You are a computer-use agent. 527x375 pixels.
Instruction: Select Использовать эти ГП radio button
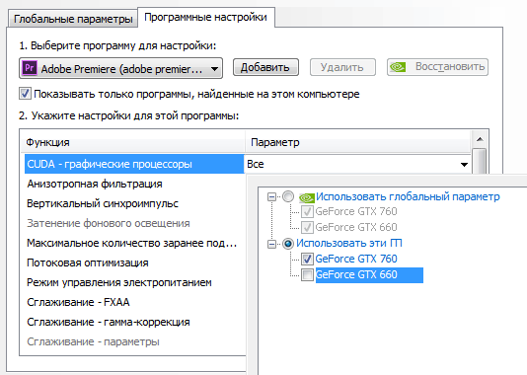[x=288, y=244]
